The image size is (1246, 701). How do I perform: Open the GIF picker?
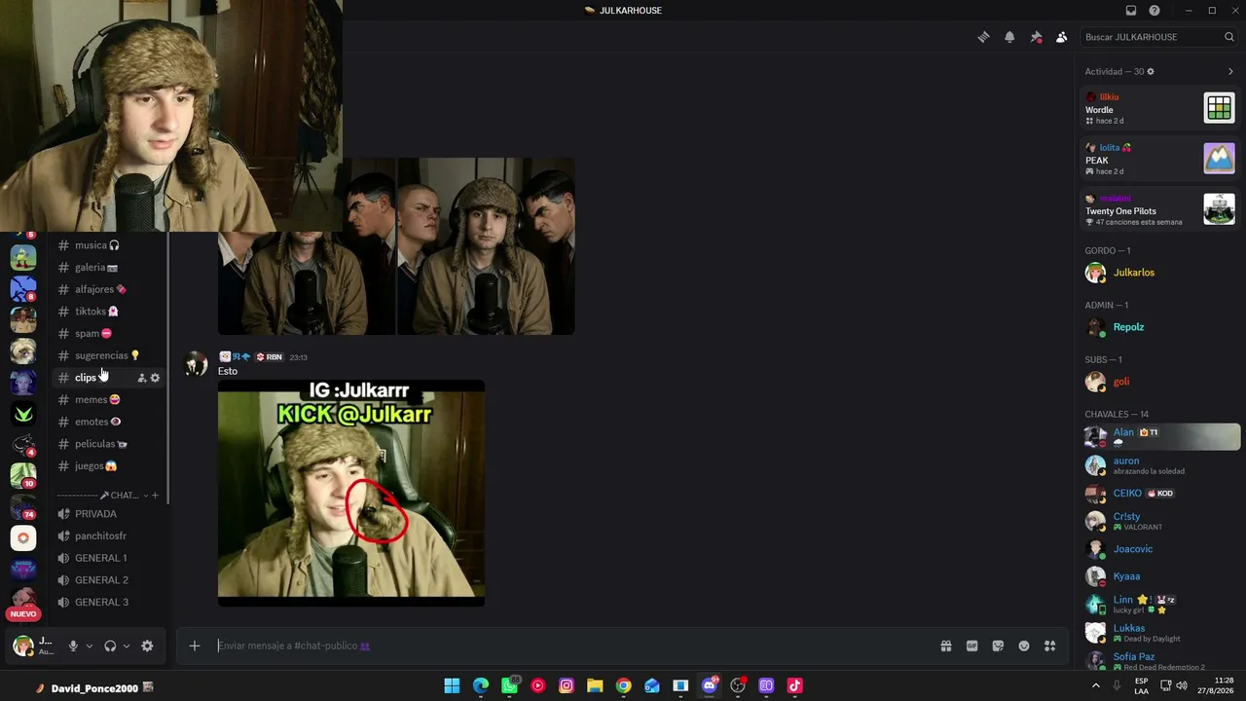point(971,646)
